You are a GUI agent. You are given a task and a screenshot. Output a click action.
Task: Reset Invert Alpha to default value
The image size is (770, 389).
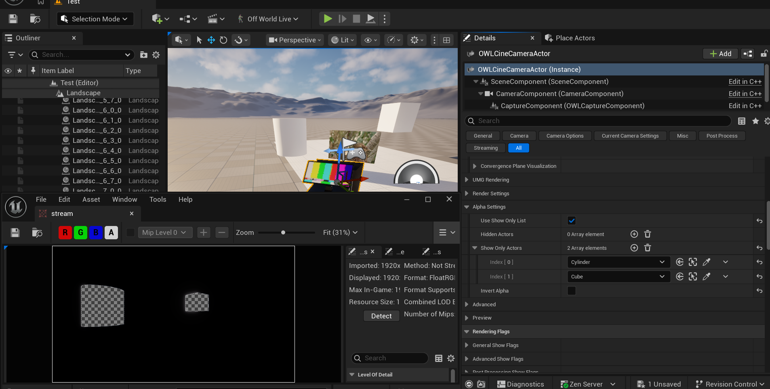pos(759,291)
